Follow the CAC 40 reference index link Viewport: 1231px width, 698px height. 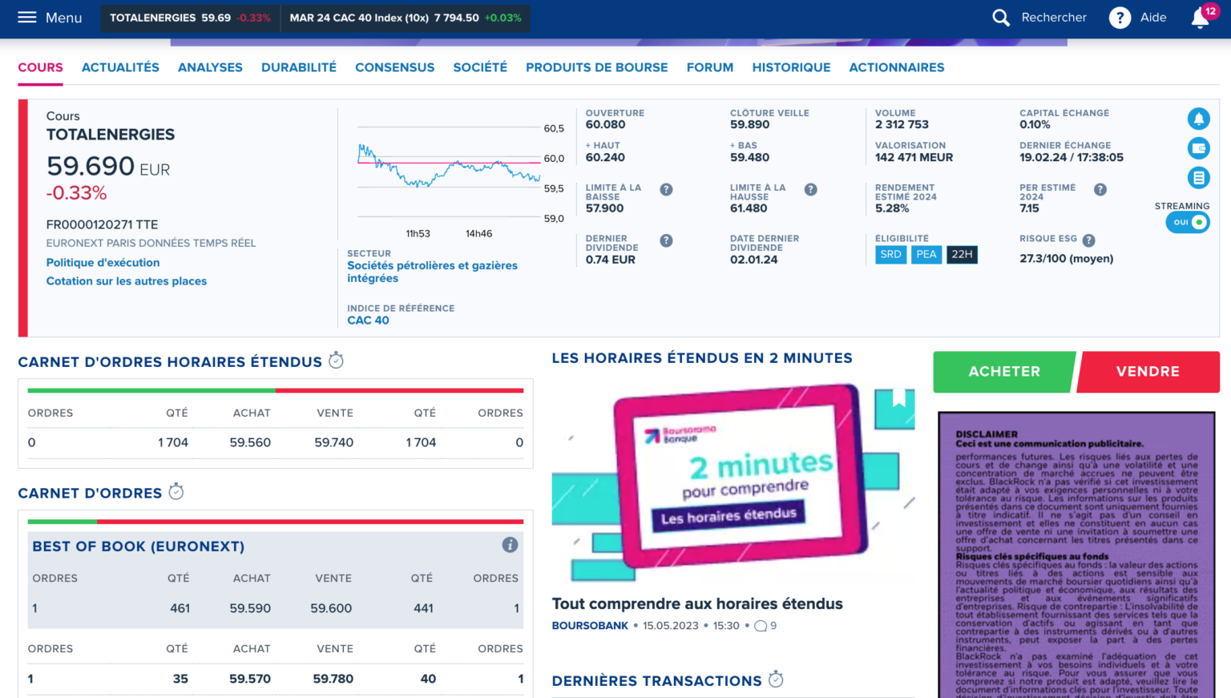(x=368, y=321)
